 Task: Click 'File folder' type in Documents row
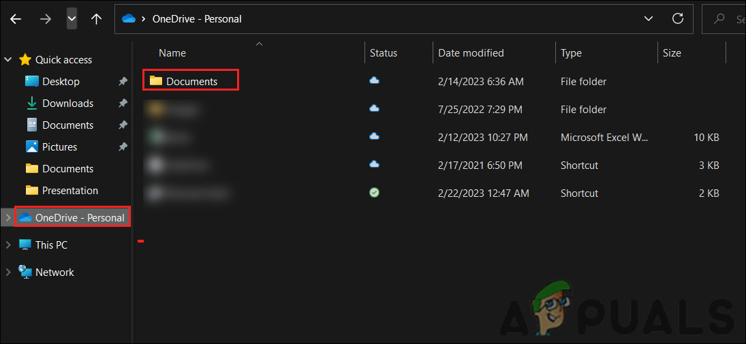pyautogui.click(x=584, y=82)
